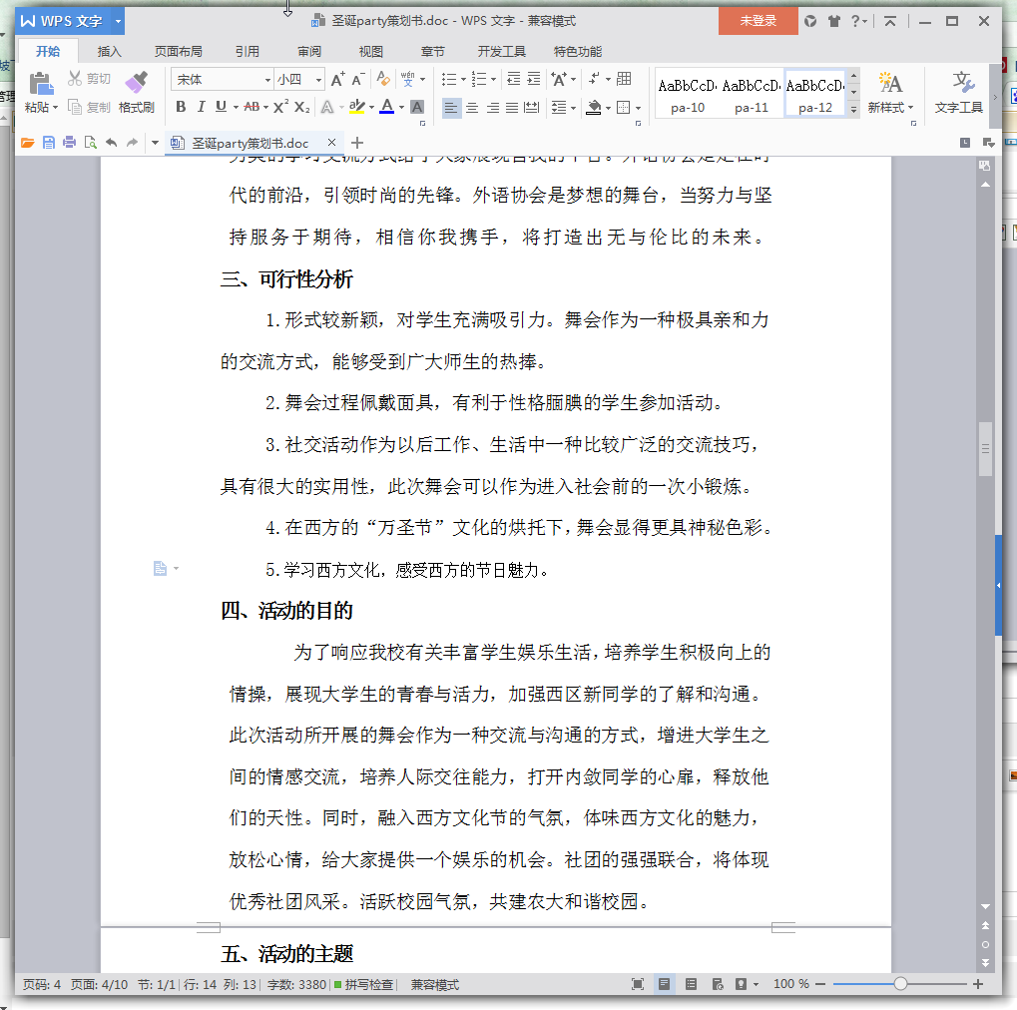Toggle Underline formatting
The image size is (1017, 1010).
click(x=222, y=107)
